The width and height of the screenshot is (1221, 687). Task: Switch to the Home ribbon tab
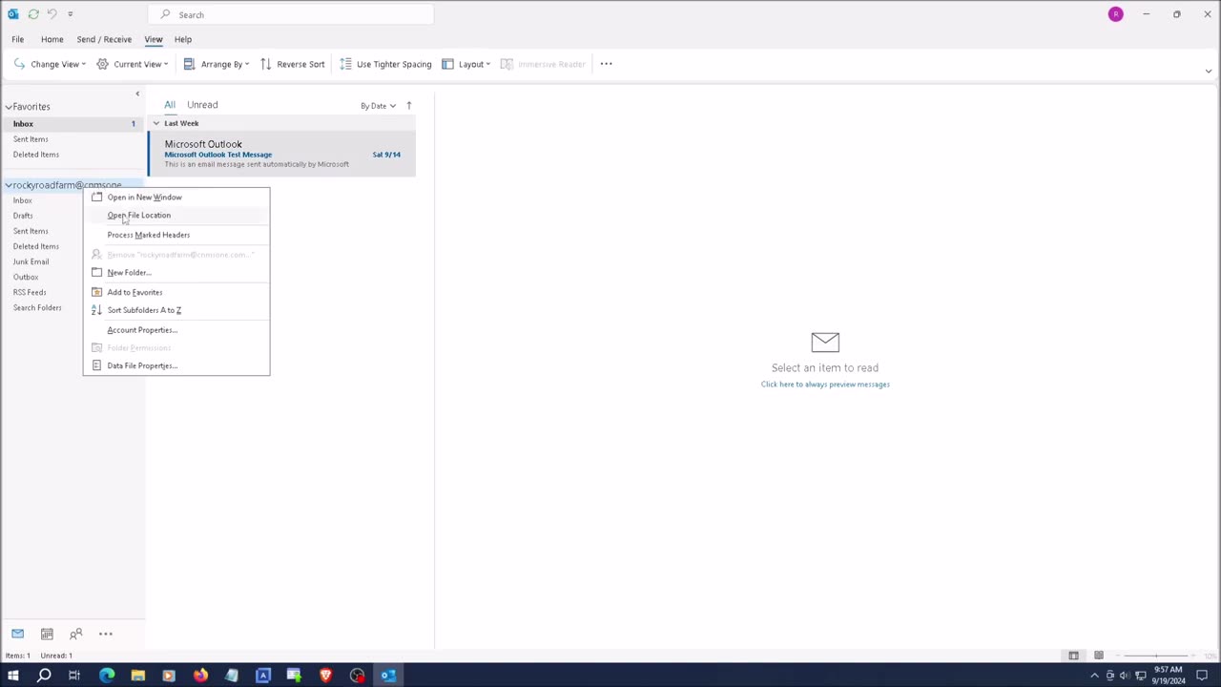(52, 39)
